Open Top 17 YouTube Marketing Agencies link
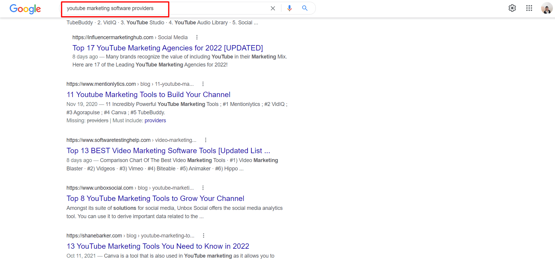 (x=168, y=48)
